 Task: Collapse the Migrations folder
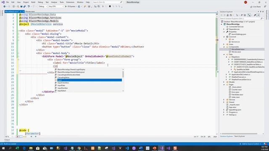227,57
